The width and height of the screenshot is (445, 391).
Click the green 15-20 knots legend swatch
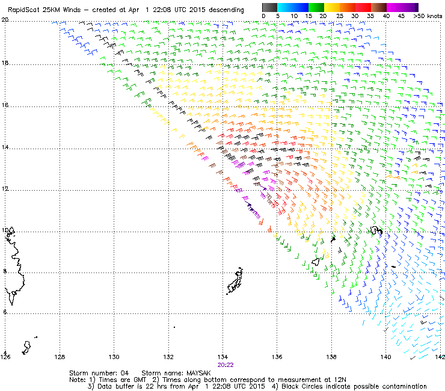click(316, 7)
